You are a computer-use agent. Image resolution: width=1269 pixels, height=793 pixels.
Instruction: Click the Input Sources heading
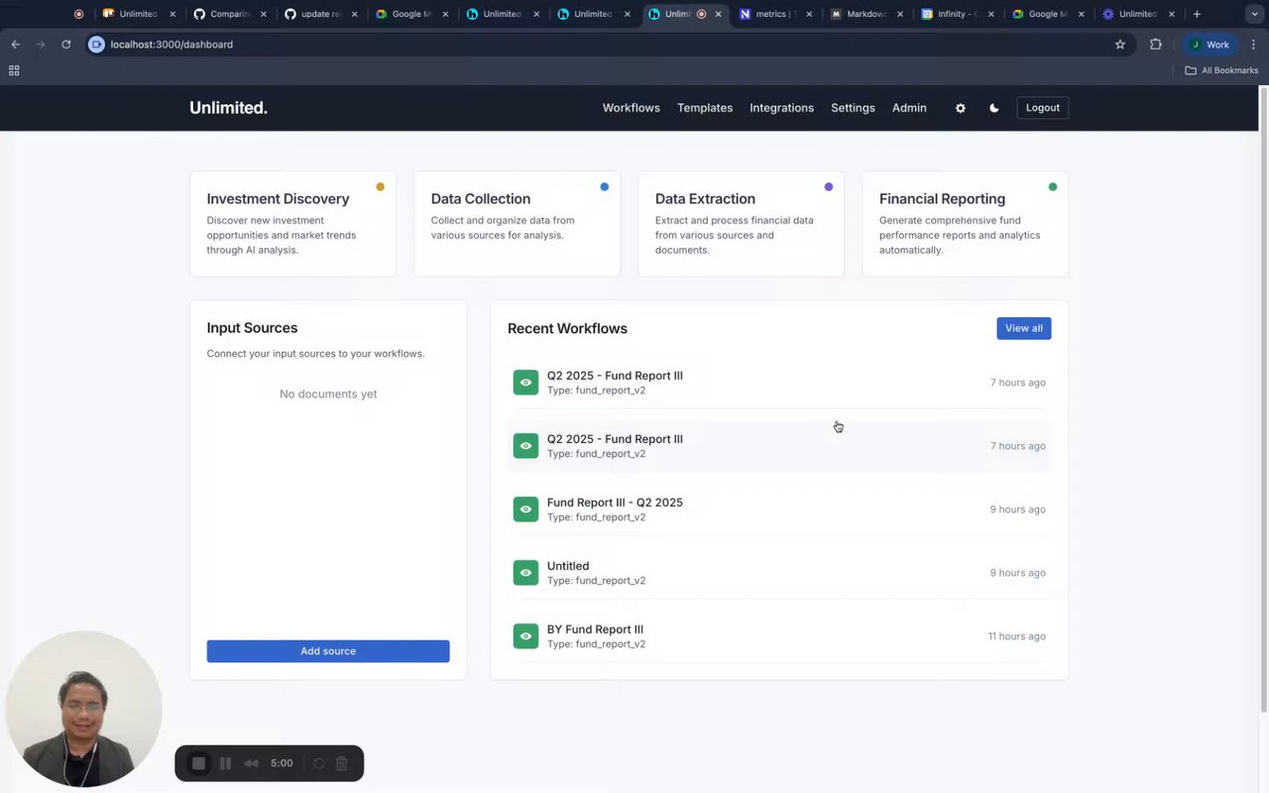pos(252,328)
